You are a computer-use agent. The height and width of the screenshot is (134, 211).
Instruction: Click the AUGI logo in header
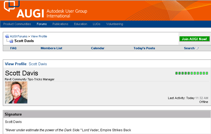coord(24,9)
